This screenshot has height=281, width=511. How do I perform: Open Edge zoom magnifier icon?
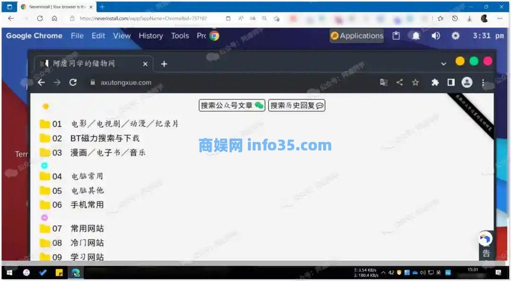click(264, 18)
